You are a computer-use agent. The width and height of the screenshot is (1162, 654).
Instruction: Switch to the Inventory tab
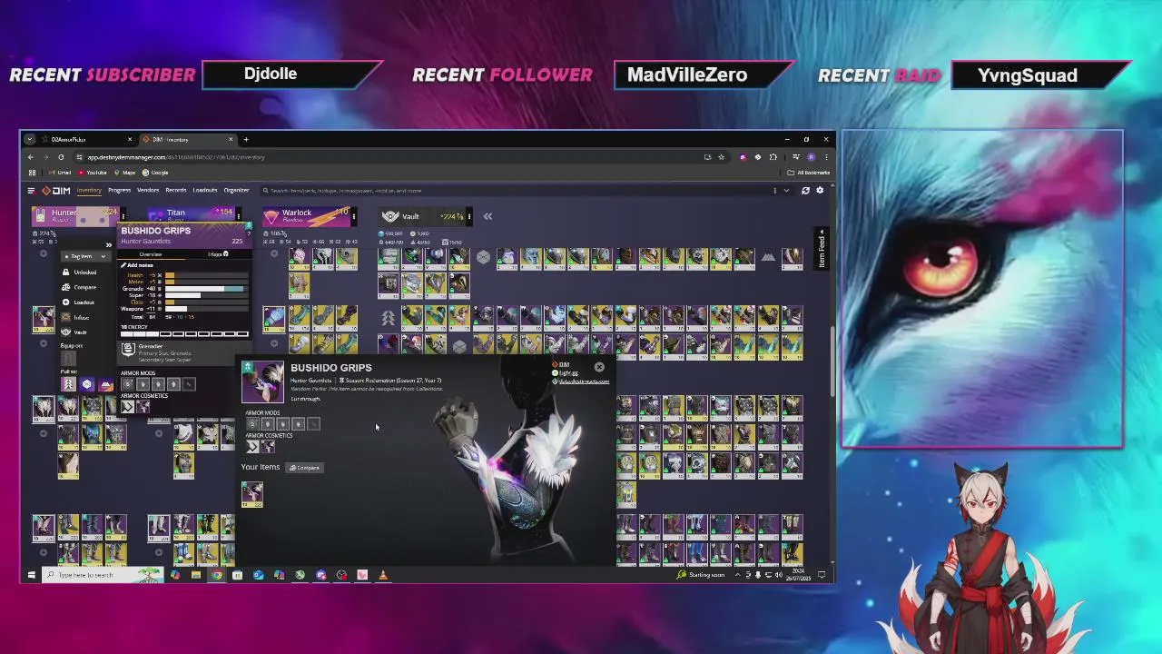tap(89, 191)
